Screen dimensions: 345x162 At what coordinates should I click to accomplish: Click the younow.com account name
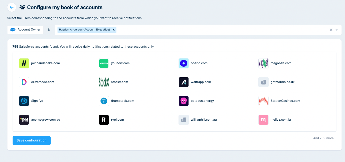[x=120, y=63]
